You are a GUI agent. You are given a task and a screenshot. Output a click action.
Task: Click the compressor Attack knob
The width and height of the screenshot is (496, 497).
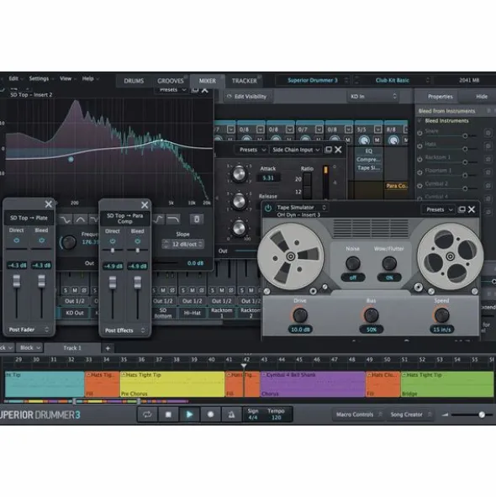pyautogui.click(x=239, y=174)
